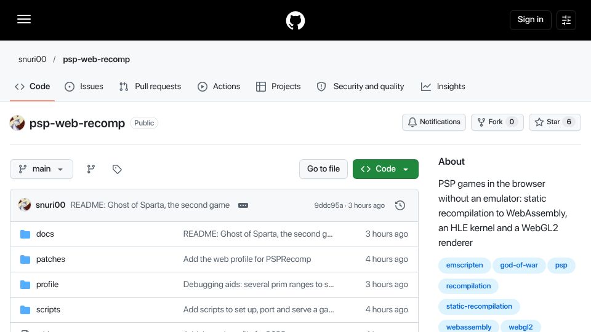Screen dimensions: 591x332
Task: Switch to Security and quality tab
Action: (360, 87)
